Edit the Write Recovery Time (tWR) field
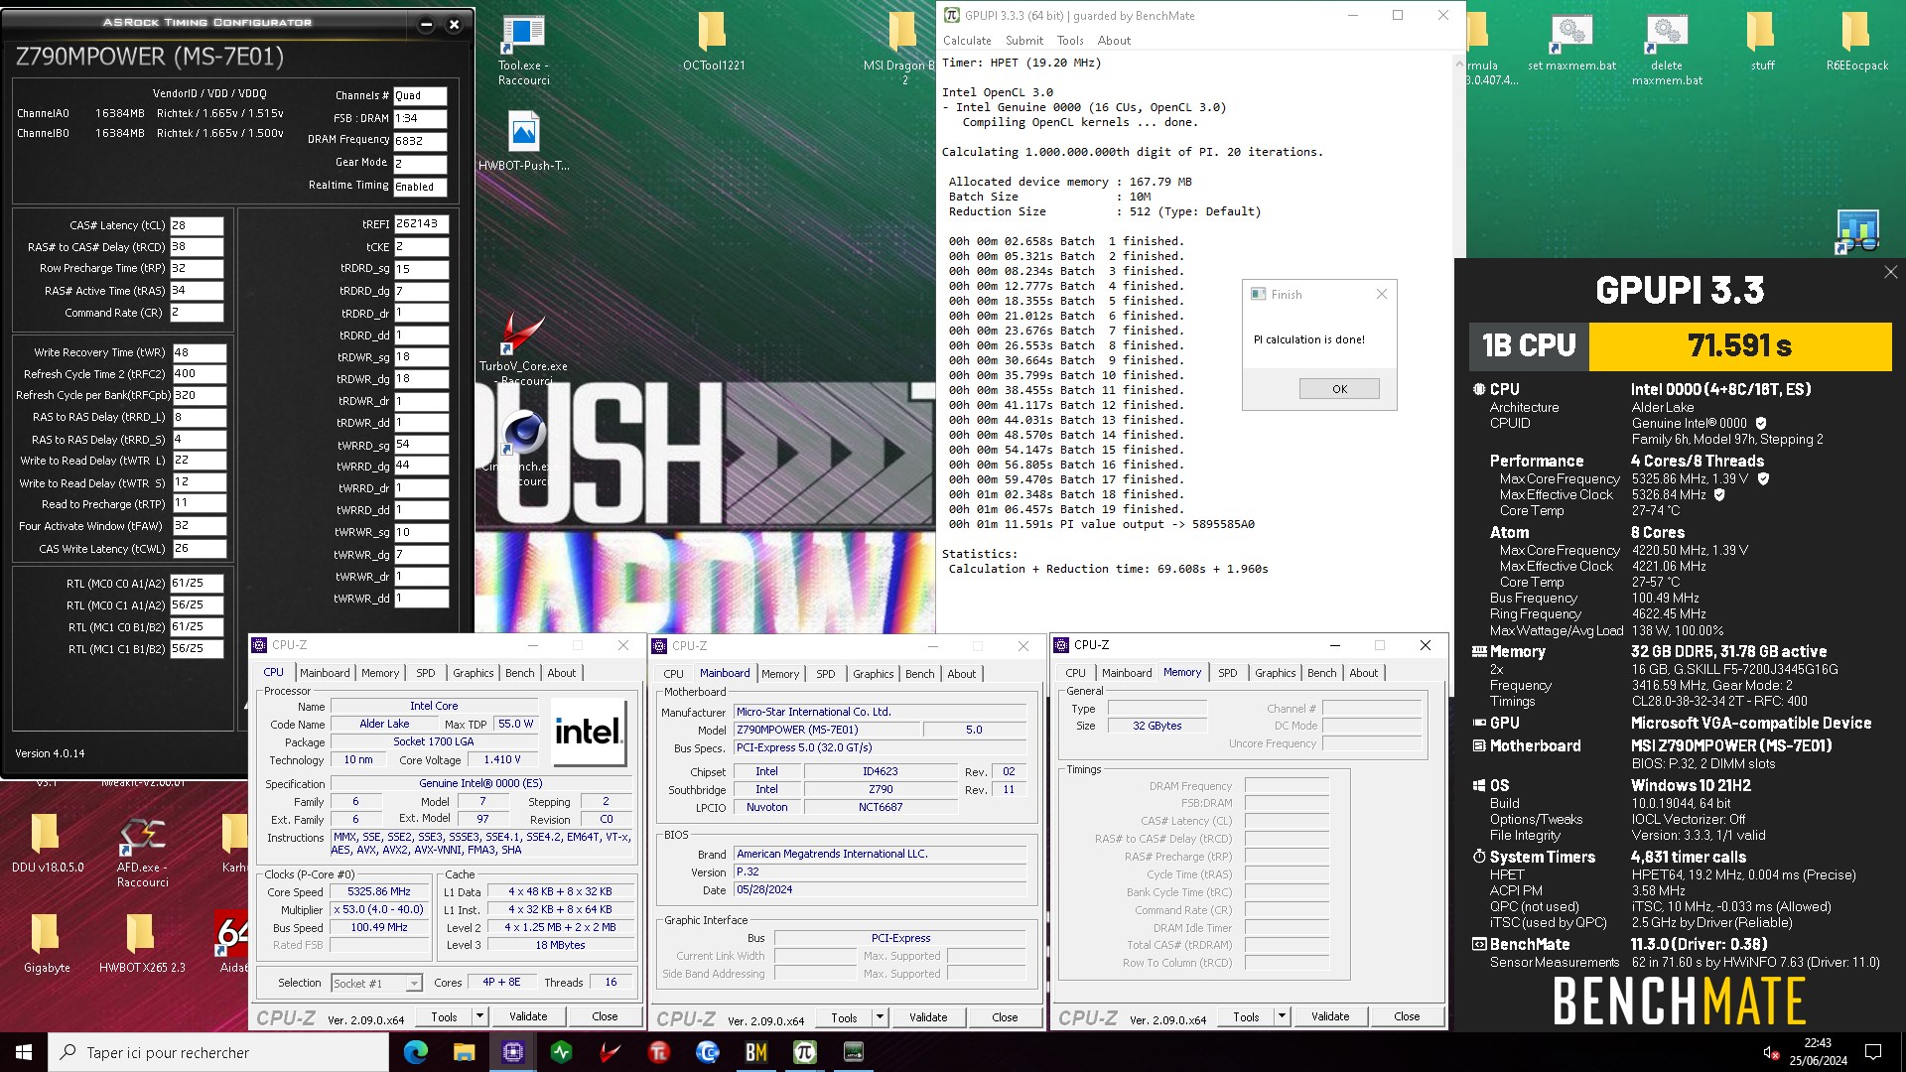Screen dimensions: 1906x1072 pyautogui.click(x=199, y=352)
